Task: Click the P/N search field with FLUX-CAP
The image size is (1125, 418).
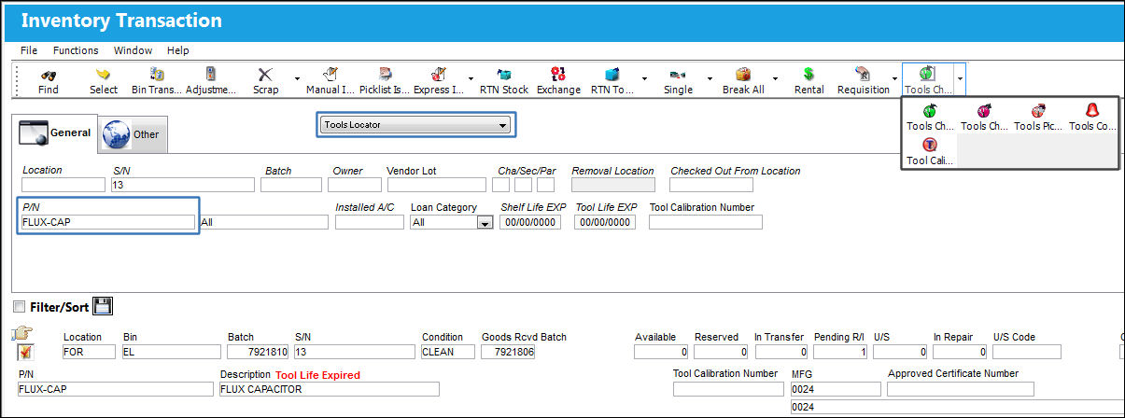Action: tap(108, 222)
